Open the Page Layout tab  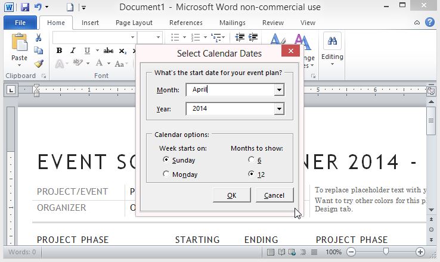[x=134, y=23]
